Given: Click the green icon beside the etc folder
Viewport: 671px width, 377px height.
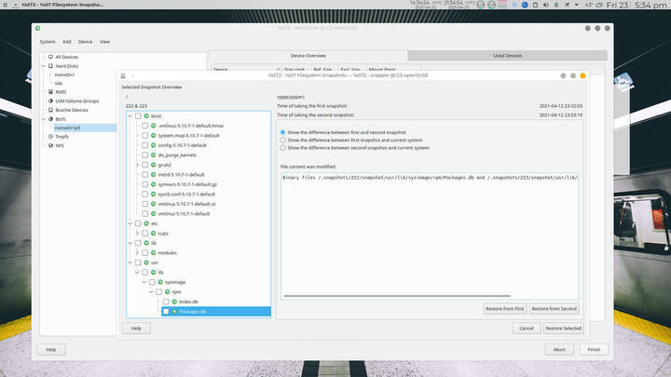Looking at the screenshot, I should pyautogui.click(x=146, y=223).
